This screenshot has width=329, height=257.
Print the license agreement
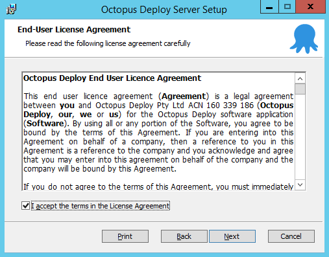click(x=125, y=236)
